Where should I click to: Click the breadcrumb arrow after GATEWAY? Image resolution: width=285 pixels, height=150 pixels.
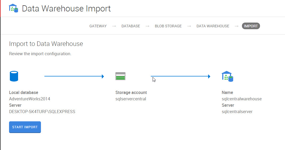tap(114, 26)
